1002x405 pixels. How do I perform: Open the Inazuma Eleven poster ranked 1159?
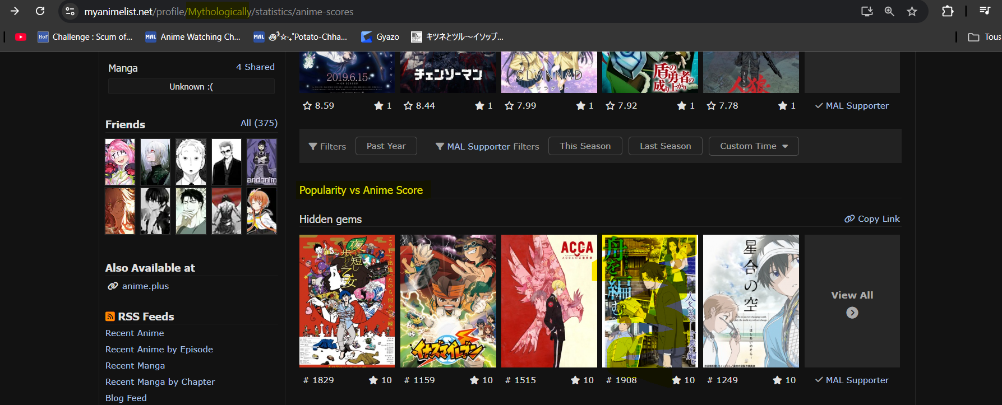[448, 301]
